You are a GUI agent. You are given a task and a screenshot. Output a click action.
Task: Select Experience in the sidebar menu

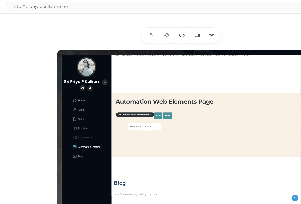(x=84, y=128)
